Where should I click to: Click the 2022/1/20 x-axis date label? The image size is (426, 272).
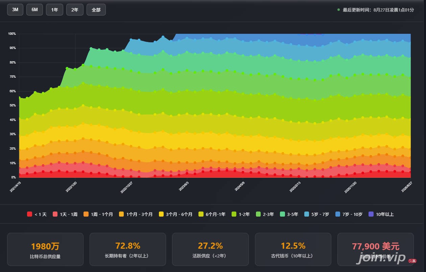coord(71,187)
